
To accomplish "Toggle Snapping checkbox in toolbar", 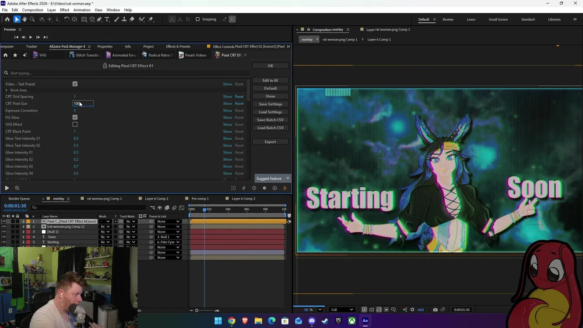I will pos(198,19).
